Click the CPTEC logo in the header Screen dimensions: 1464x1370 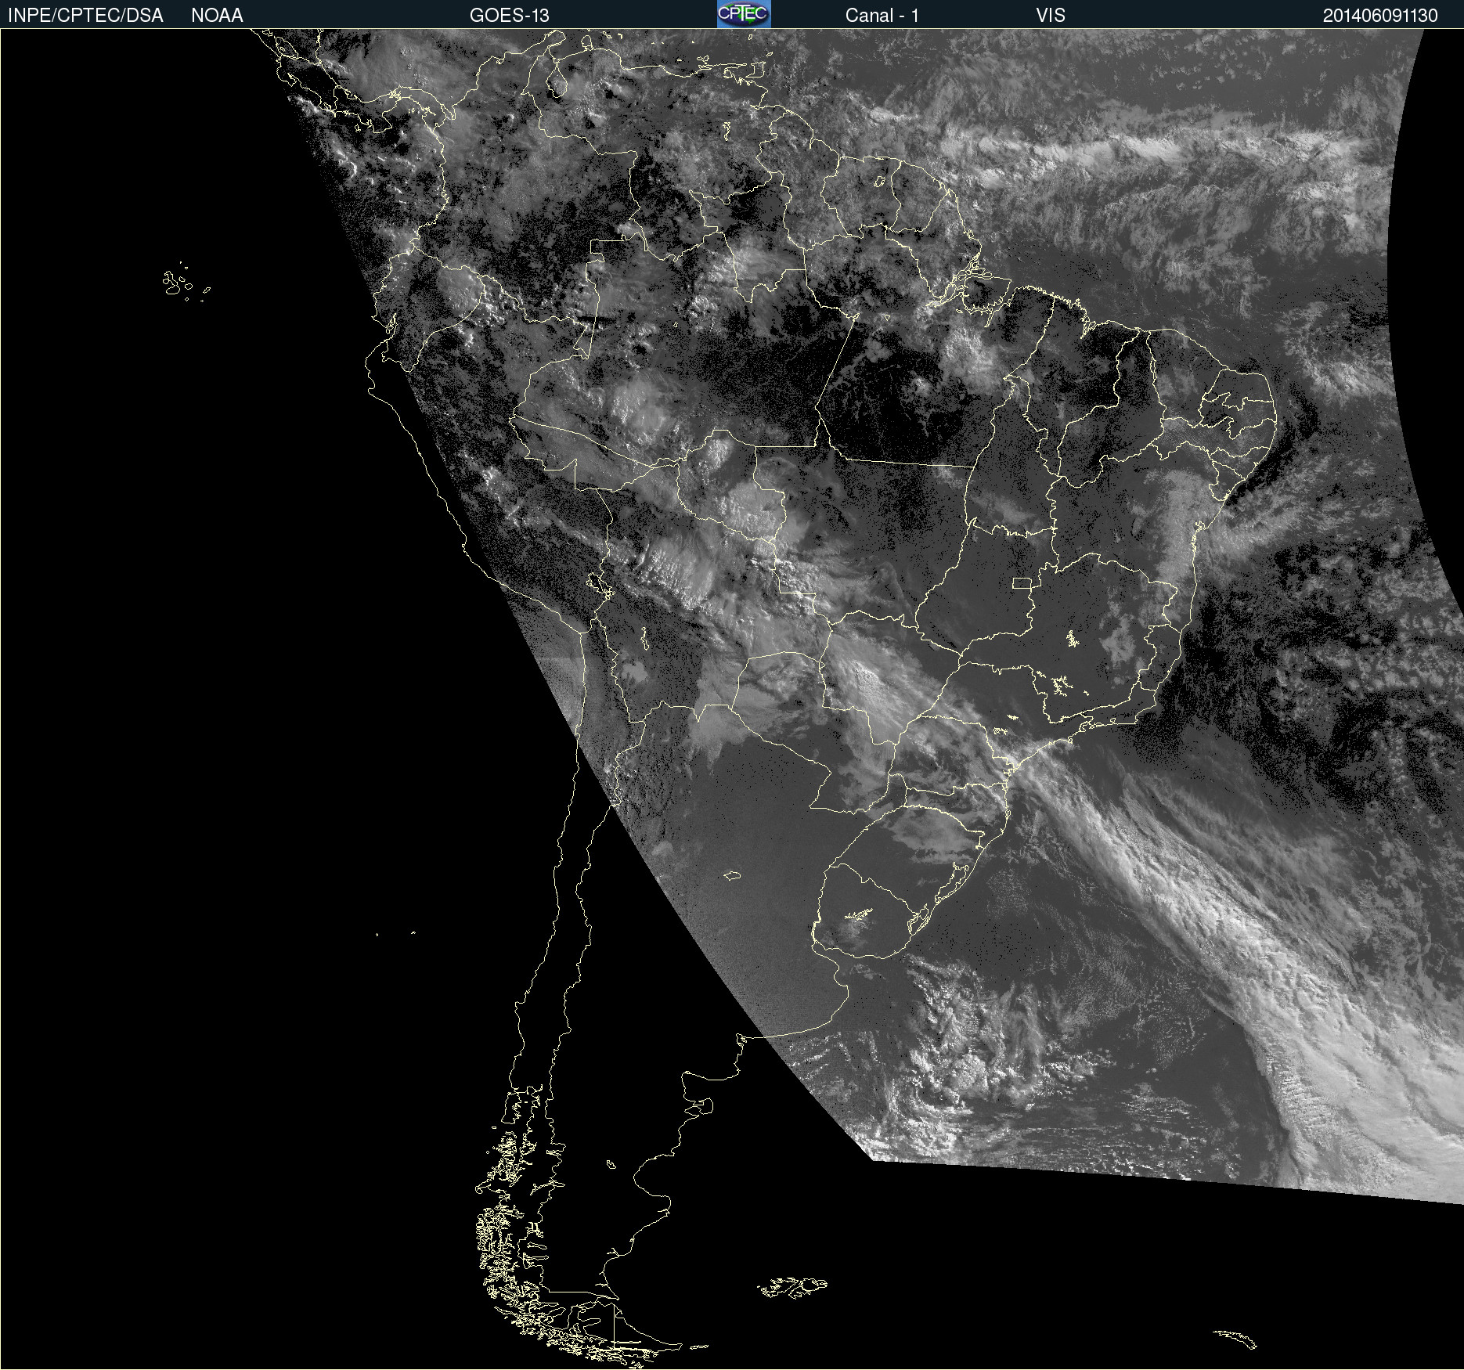pyautogui.click(x=743, y=14)
